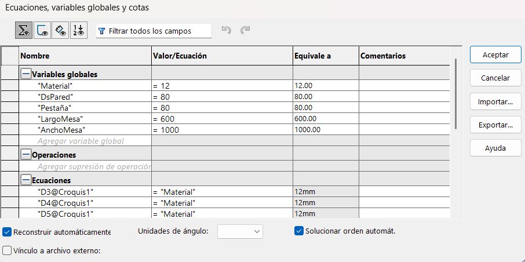525x262 pixels.
Task: Click the 600.00 equivalent cell
Action: [326, 119]
